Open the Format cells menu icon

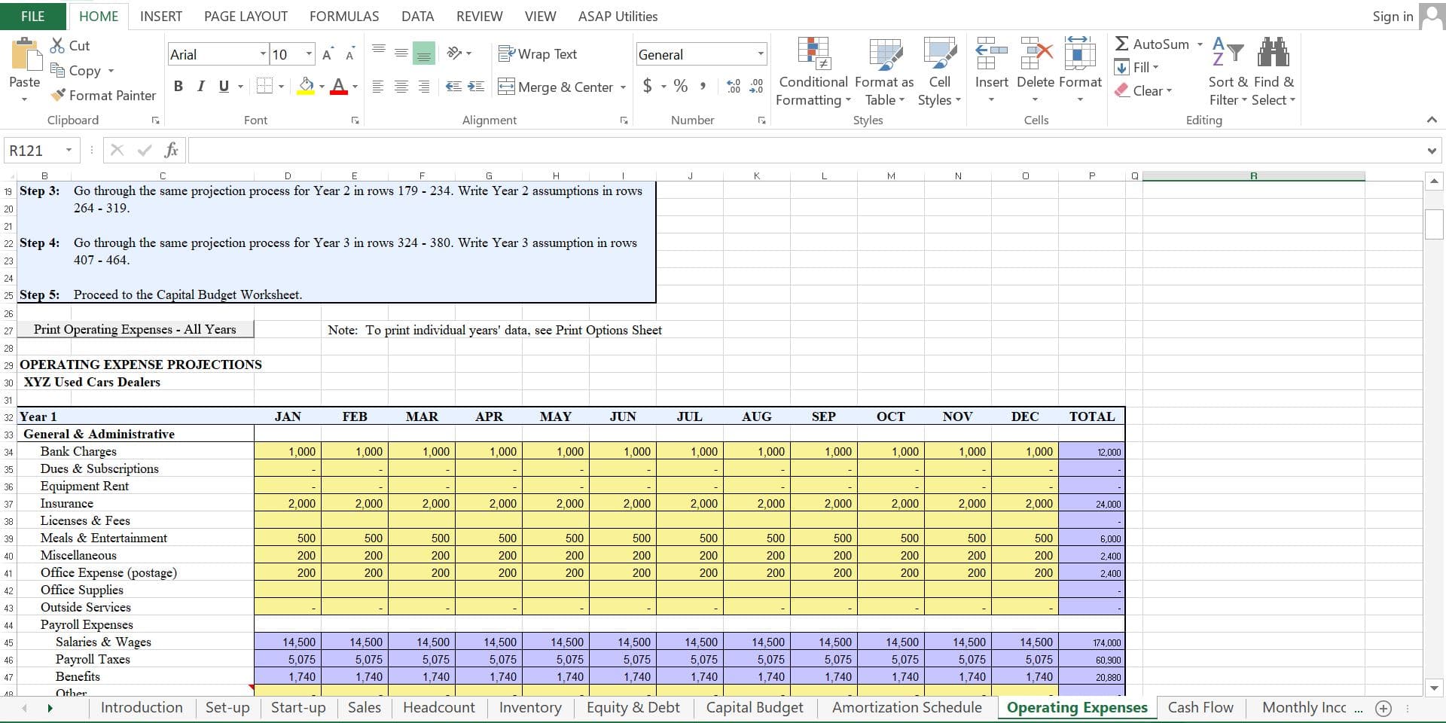pyautogui.click(x=1080, y=53)
